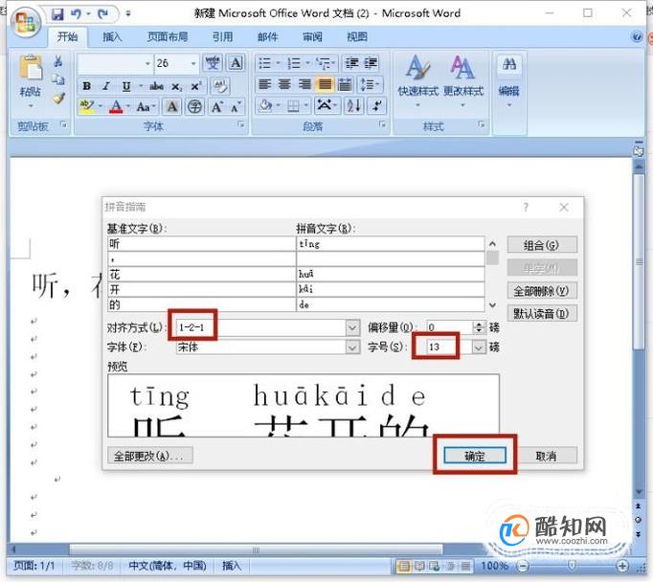Switch to 视图 (View) tab
This screenshot has height=582, width=653.
(357, 37)
